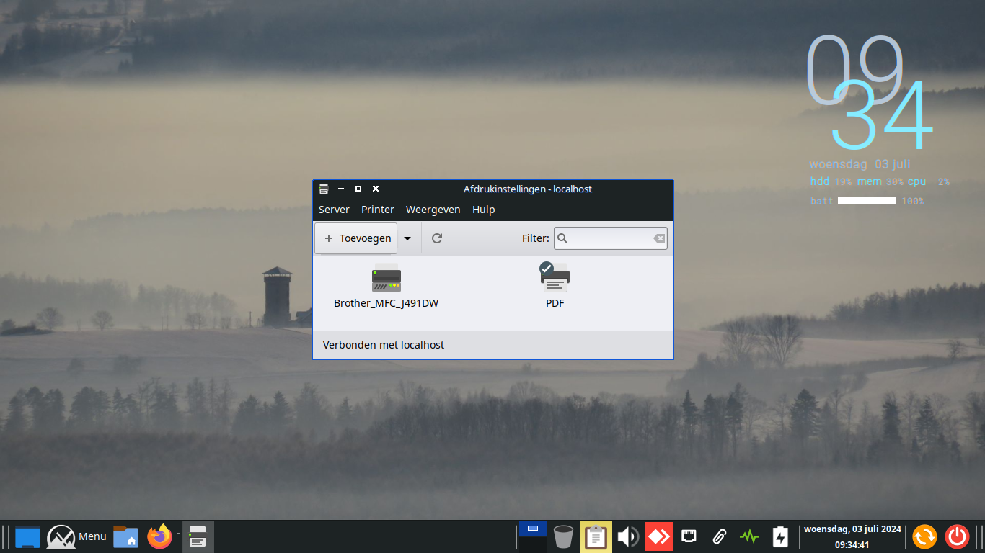This screenshot has width=985, height=553.
Task: Open the MX Menu button
Action: (x=77, y=536)
